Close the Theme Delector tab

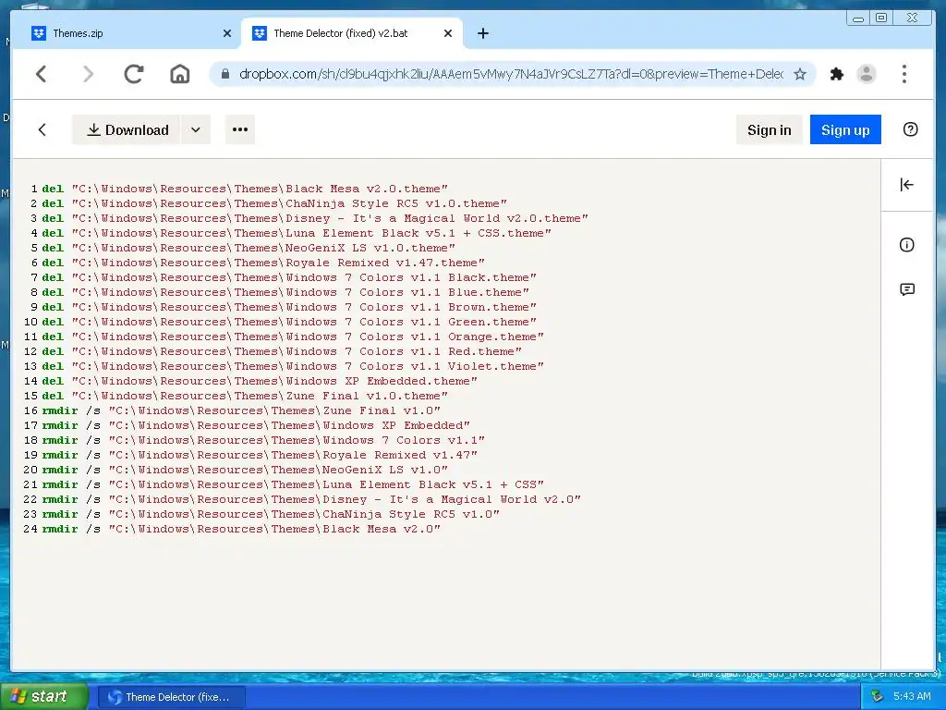(448, 34)
